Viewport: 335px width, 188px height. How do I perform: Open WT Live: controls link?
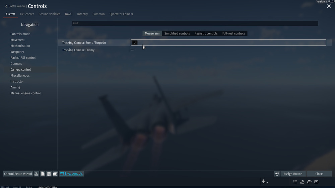click(71, 174)
